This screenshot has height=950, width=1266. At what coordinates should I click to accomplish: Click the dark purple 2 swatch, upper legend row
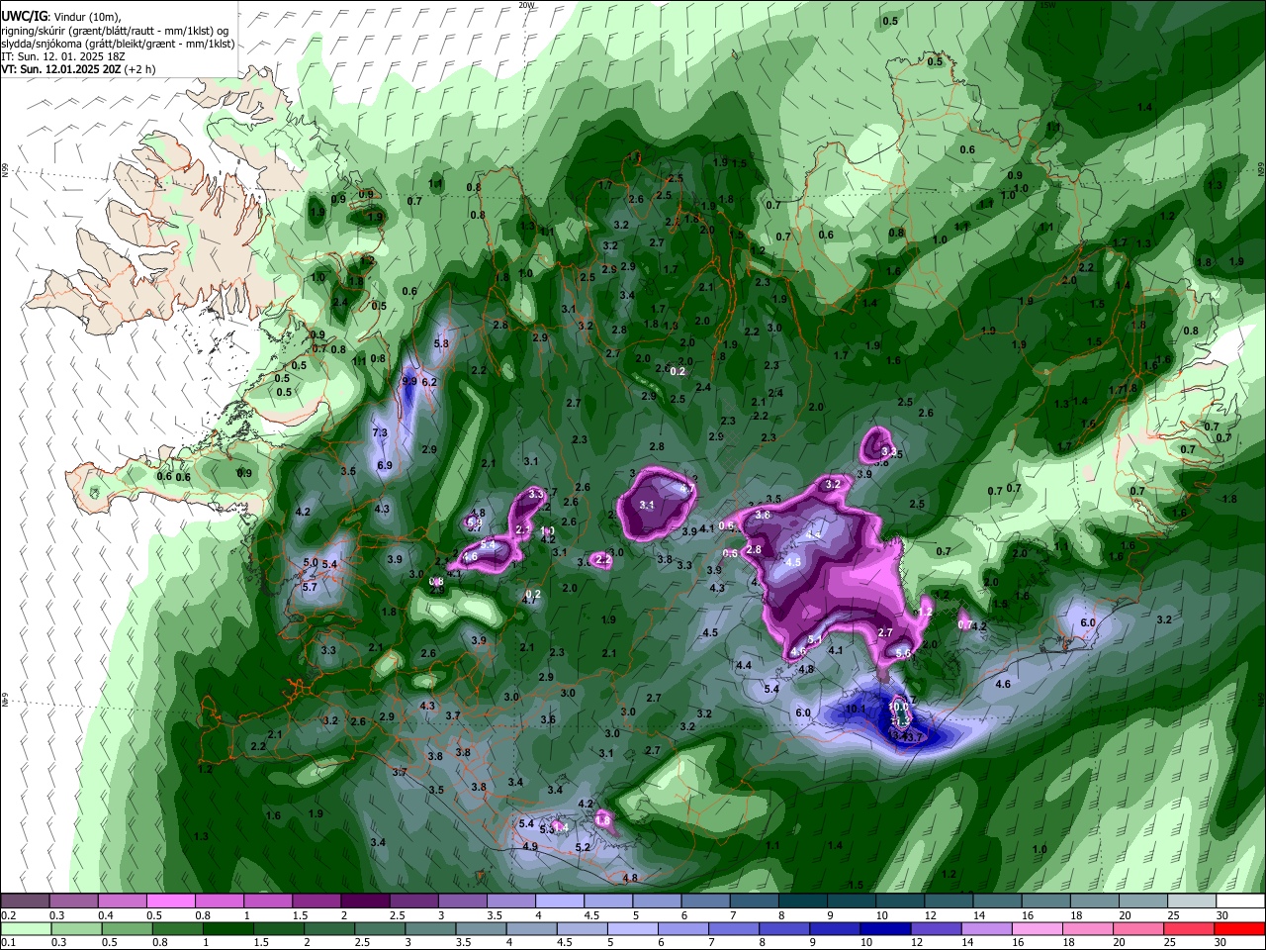(365, 902)
